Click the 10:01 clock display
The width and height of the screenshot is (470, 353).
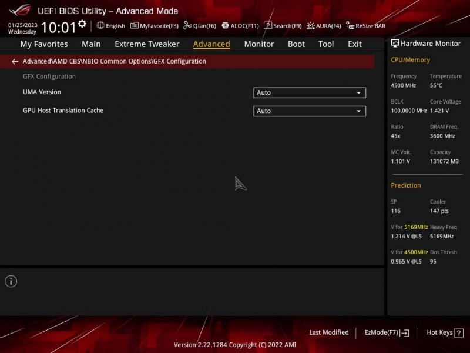(x=59, y=27)
